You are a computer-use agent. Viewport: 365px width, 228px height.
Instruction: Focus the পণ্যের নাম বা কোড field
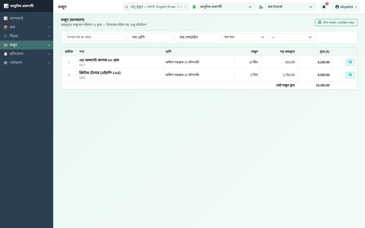pyautogui.click(x=95, y=37)
